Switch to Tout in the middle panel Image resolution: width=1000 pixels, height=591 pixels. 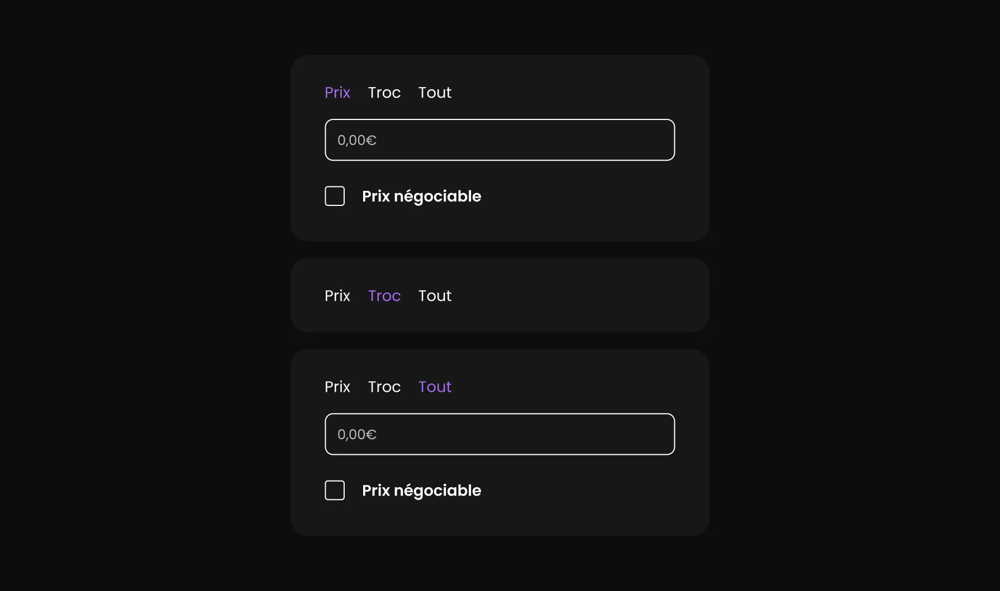434,295
